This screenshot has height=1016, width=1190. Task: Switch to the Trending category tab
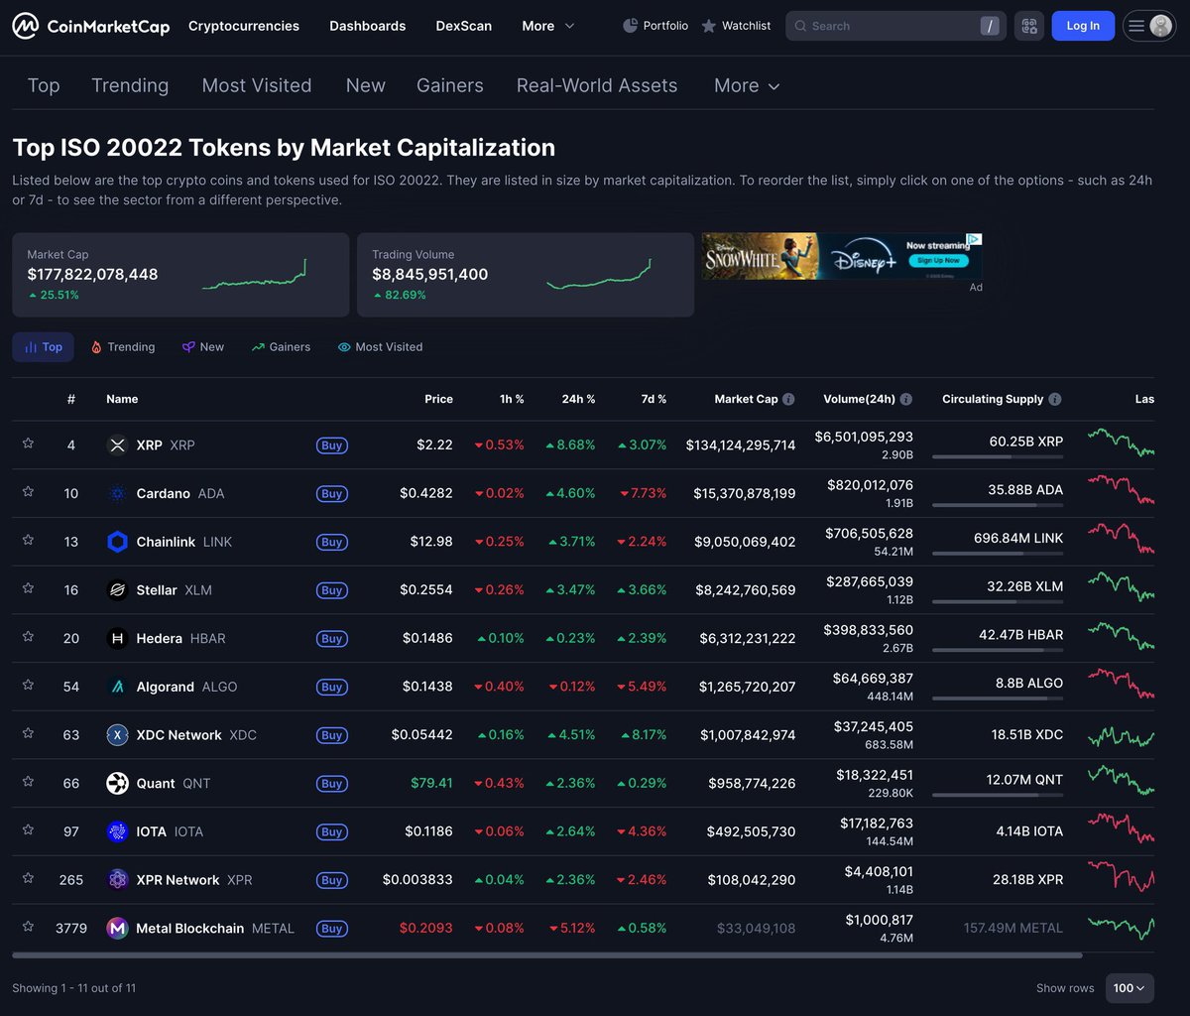[x=130, y=85]
